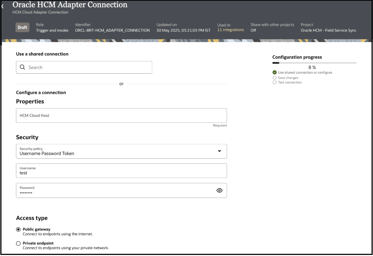Screen dimensions: 373x256
Task: Click the search magnifier icon
Action: pyautogui.click(x=23, y=67)
